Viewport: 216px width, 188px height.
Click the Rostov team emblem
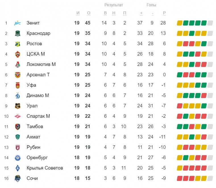click(18, 44)
